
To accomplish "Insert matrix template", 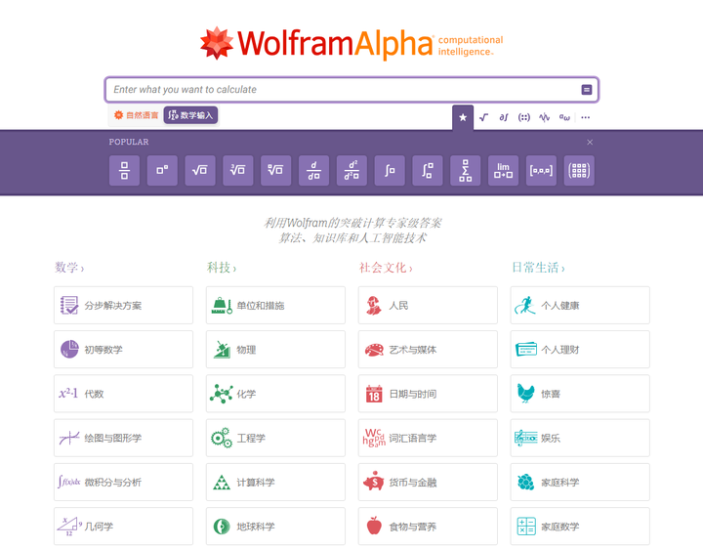I will point(579,170).
